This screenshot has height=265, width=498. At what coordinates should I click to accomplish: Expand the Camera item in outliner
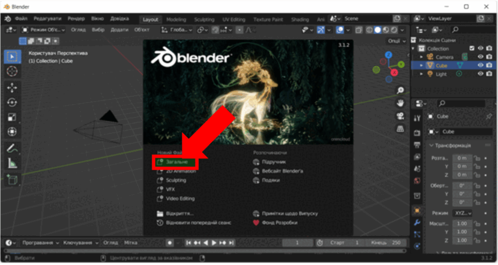click(x=422, y=57)
